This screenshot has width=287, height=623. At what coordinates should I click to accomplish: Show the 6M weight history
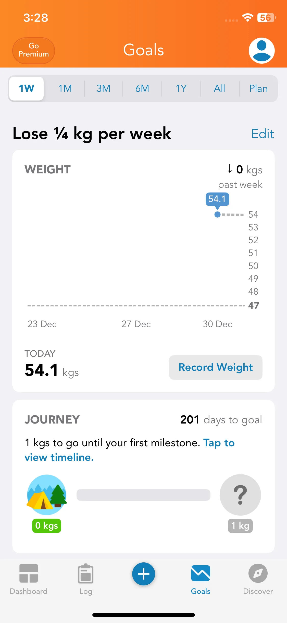(x=142, y=88)
